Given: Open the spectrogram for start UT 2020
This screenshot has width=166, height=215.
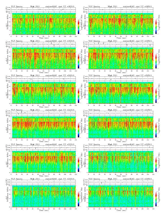Looking at the screenshot, I should (44, 93).
